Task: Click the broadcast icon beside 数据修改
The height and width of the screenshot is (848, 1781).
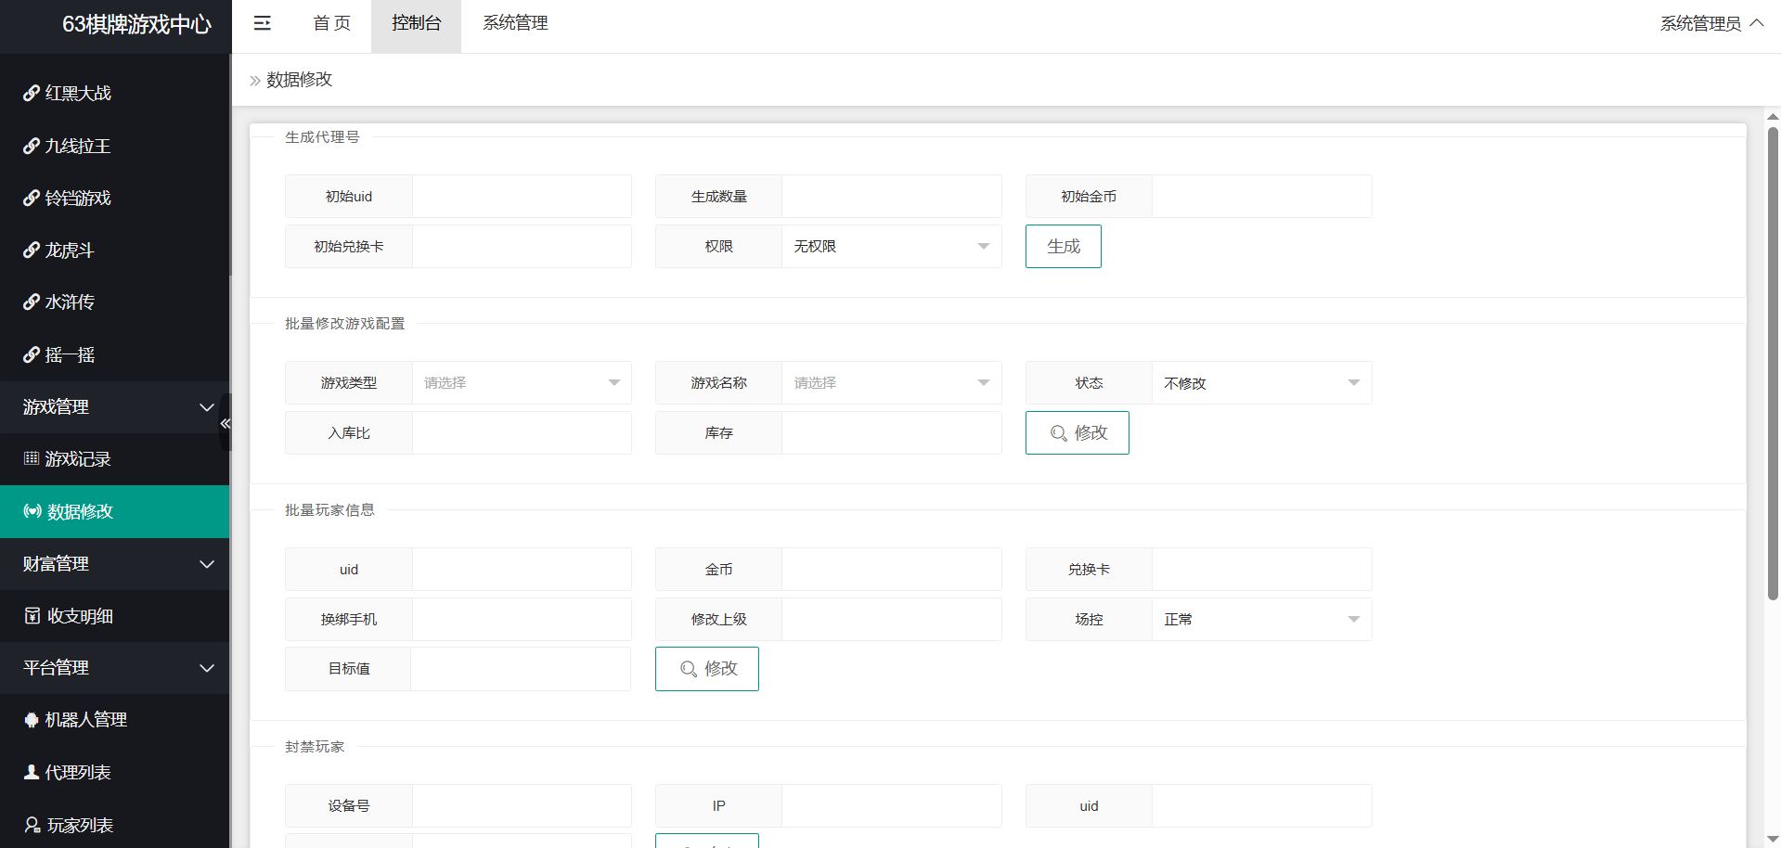Action: pyautogui.click(x=32, y=511)
